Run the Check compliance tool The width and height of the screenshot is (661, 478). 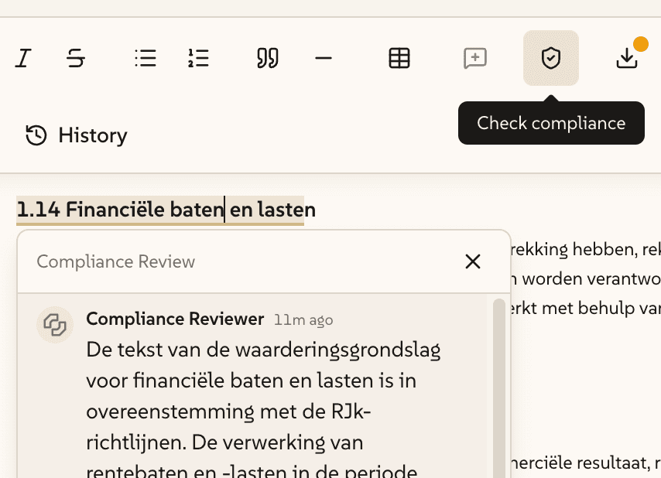point(550,58)
